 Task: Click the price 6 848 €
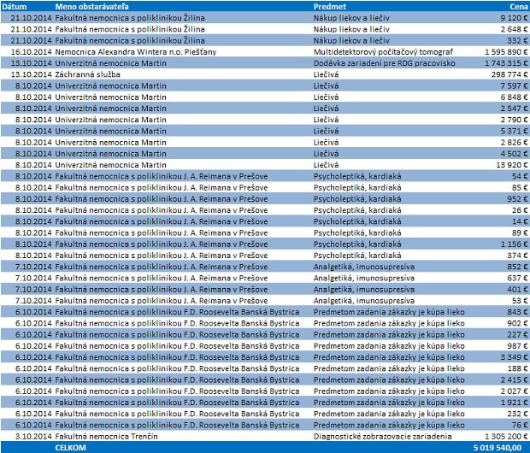pyautogui.click(x=514, y=97)
